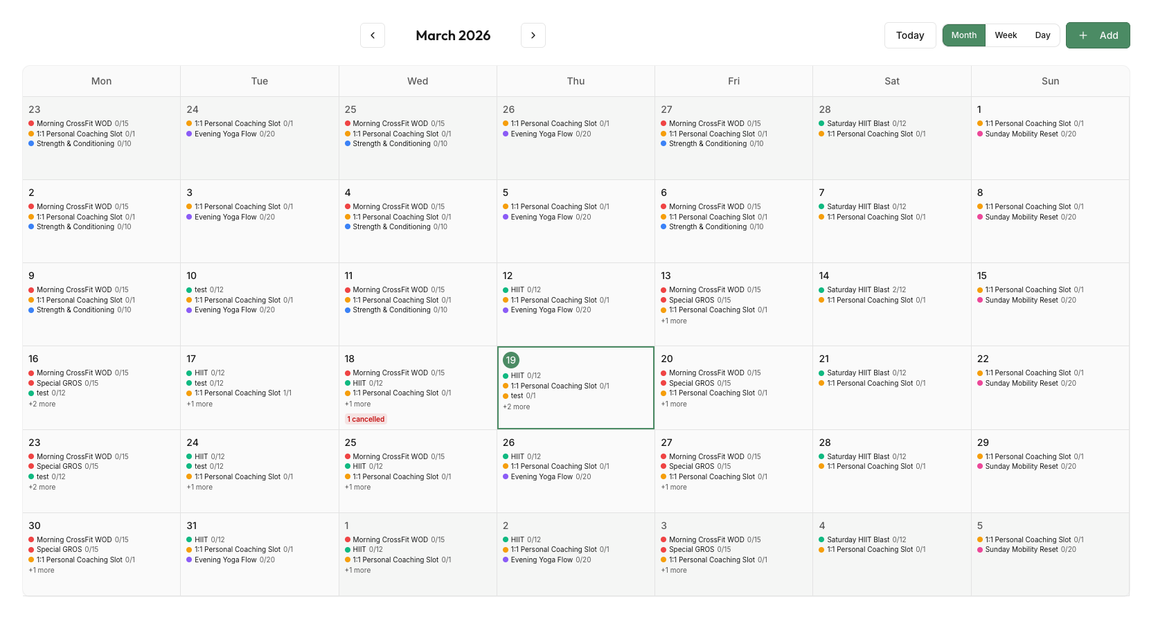Expand +1 more on Friday 20
1149x617 pixels.
point(674,404)
